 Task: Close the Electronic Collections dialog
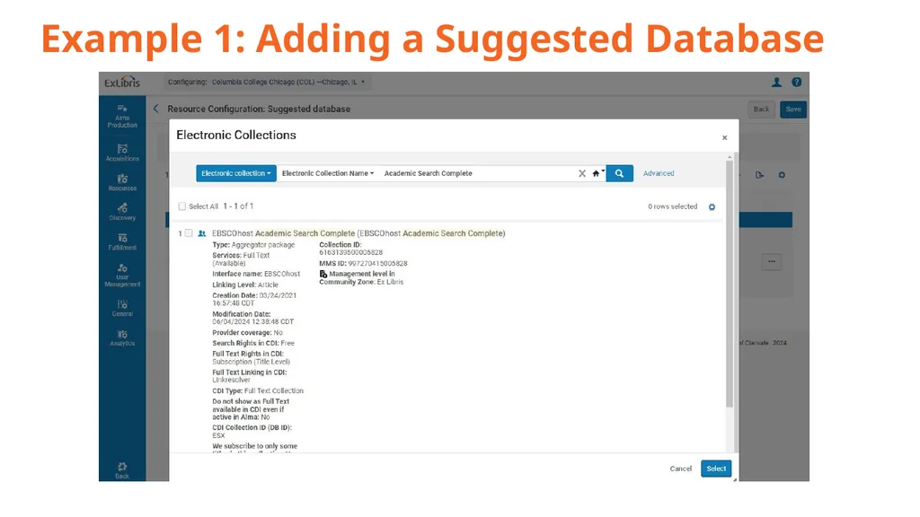click(x=725, y=137)
